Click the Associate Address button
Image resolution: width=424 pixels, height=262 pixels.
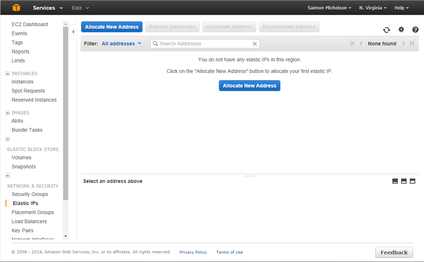(229, 27)
